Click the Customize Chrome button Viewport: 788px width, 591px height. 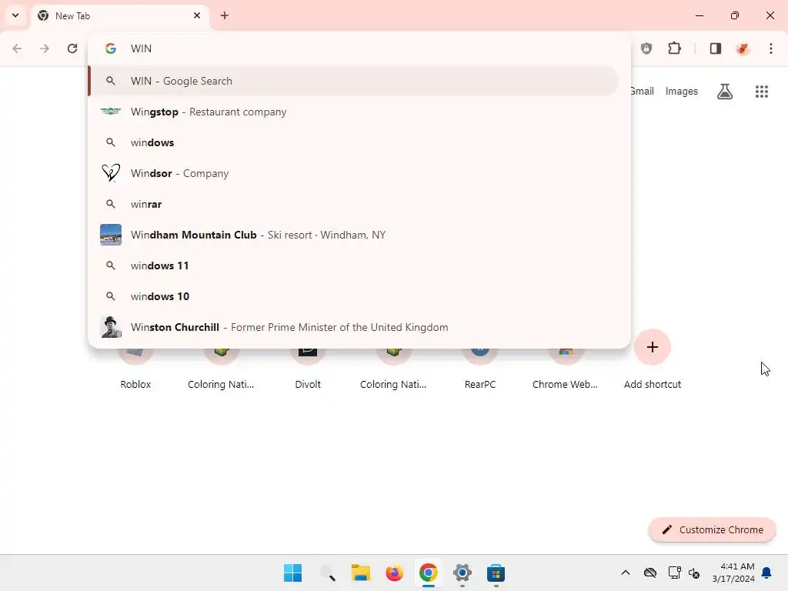pyautogui.click(x=712, y=529)
